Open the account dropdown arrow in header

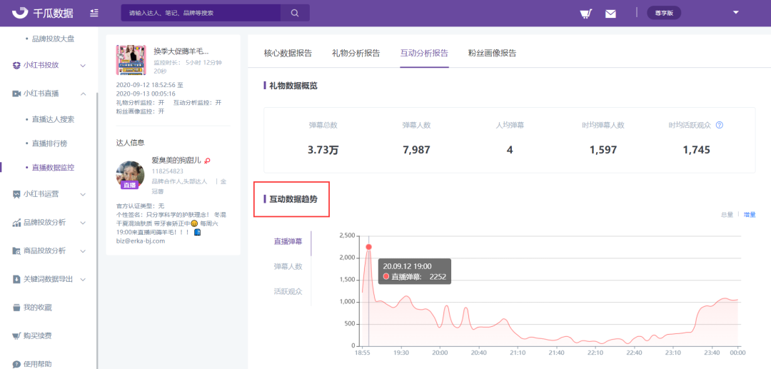coord(735,12)
